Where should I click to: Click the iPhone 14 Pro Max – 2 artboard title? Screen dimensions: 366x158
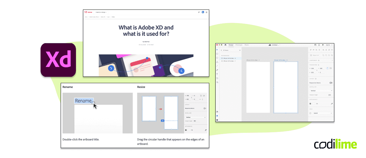pos(281,60)
